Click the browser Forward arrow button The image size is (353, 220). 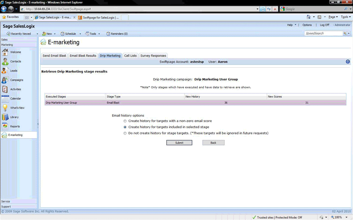[x=11, y=9]
